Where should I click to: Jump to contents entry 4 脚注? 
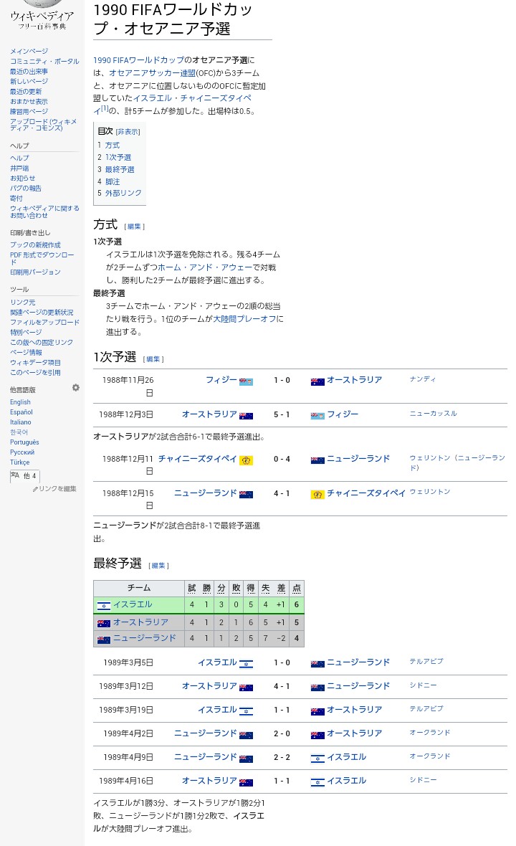click(108, 182)
